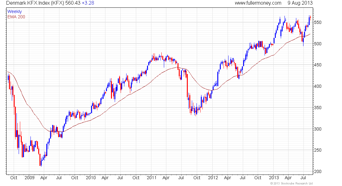Click the 2011 x-axis label

pyautogui.click(x=152, y=178)
